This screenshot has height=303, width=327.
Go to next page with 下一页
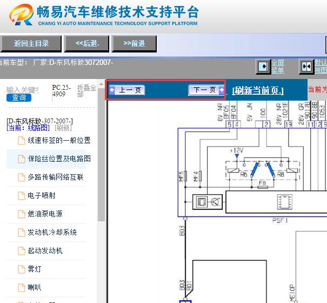point(206,90)
